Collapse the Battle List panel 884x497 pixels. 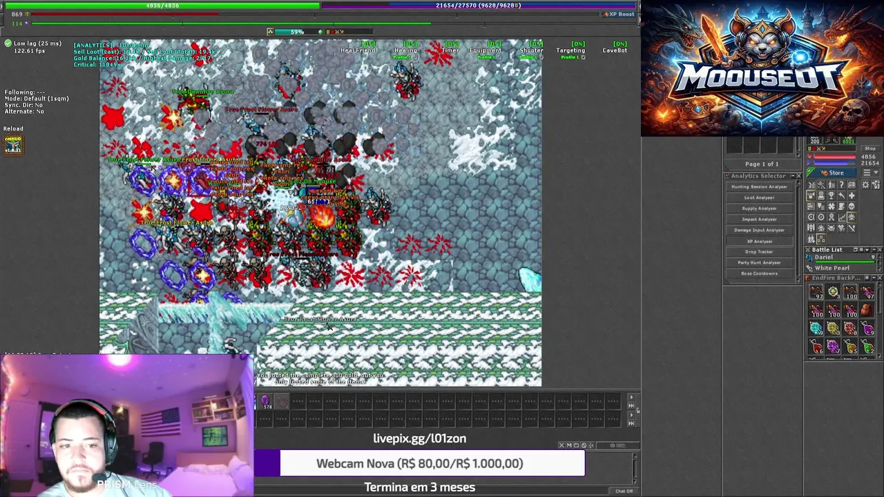pos(874,250)
